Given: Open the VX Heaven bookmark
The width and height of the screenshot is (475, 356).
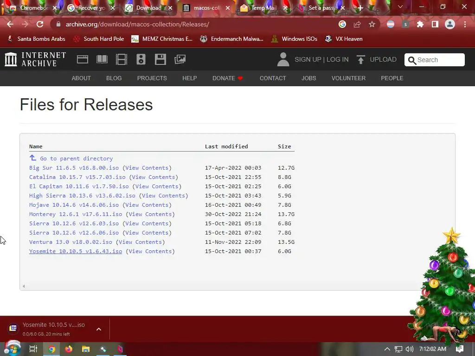Looking at the screenshot, I should (344, 39).
